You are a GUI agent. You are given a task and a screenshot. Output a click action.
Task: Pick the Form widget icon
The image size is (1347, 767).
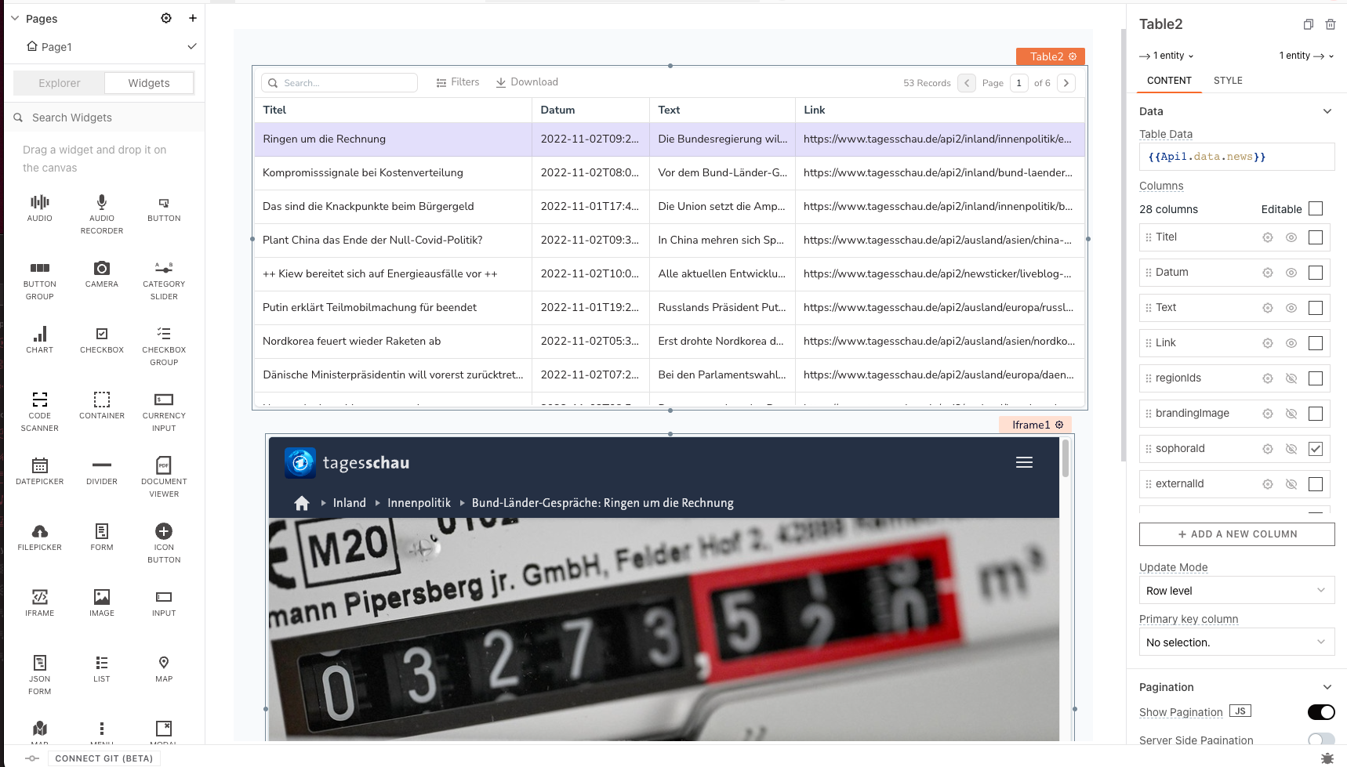(102, 531)
